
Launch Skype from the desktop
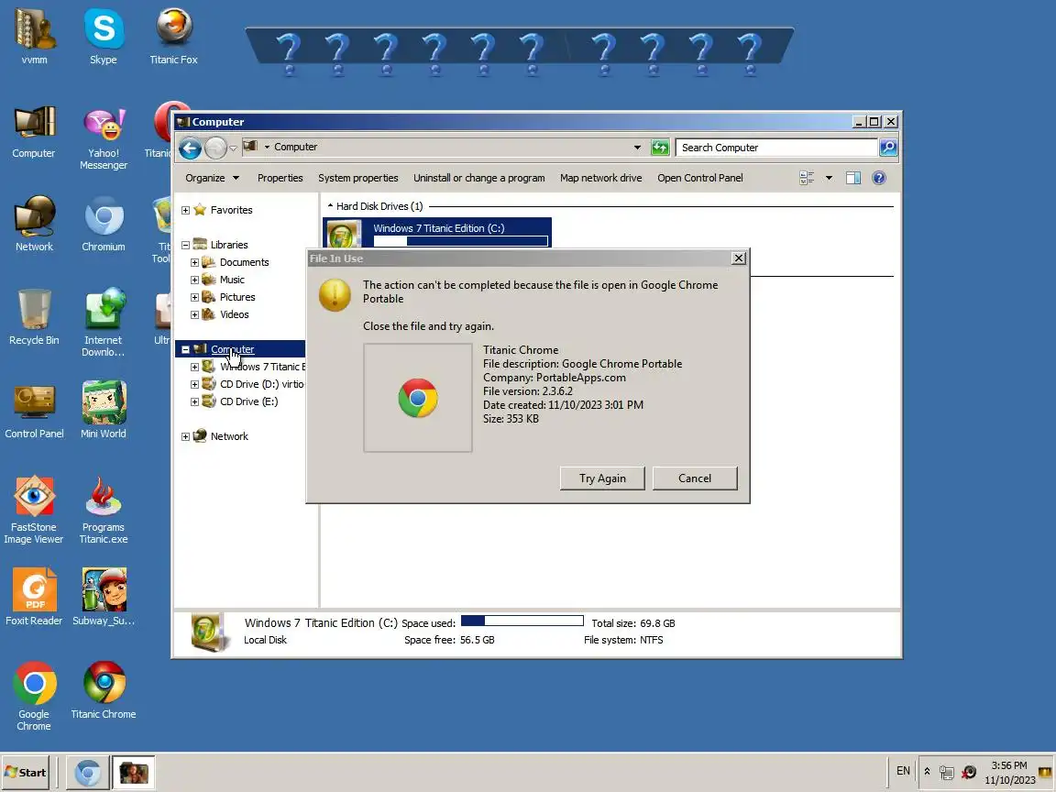[x=103, y=37]
